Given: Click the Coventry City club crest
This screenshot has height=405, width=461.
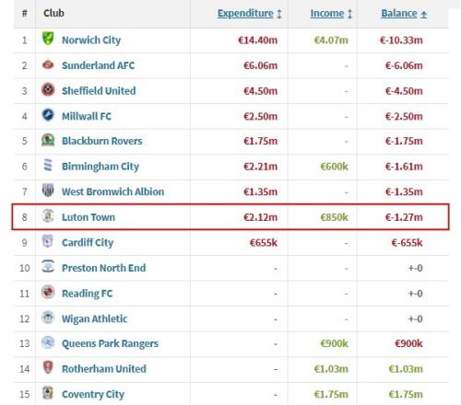Looking at the screenshot, I should [48, 393].
